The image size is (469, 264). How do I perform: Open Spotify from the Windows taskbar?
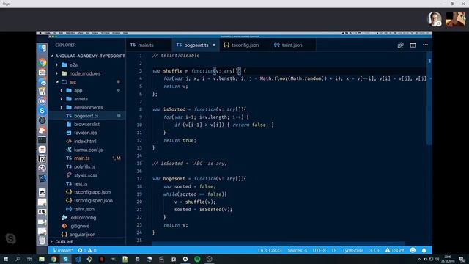197,259
